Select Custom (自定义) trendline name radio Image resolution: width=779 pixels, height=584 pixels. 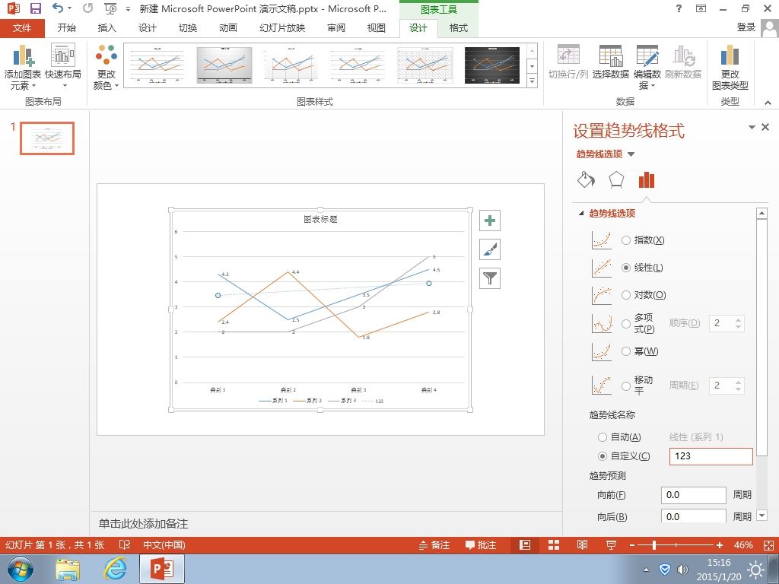pos(603,456)
